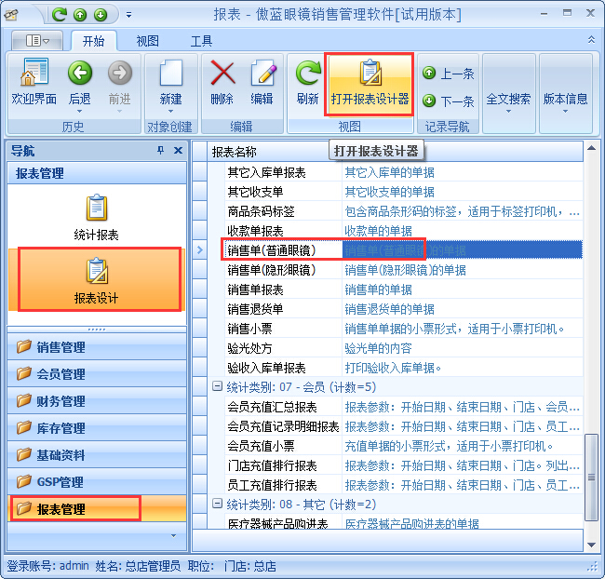This screenshot has width=605, height=579.
Task: Switch to the 工具 ribbon tab
Action: point(201,41)
